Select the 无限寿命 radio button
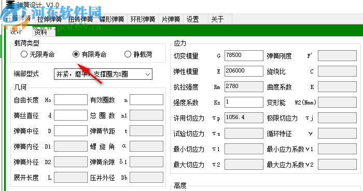This screenshot has width=363, height=191. coord(38,54)
